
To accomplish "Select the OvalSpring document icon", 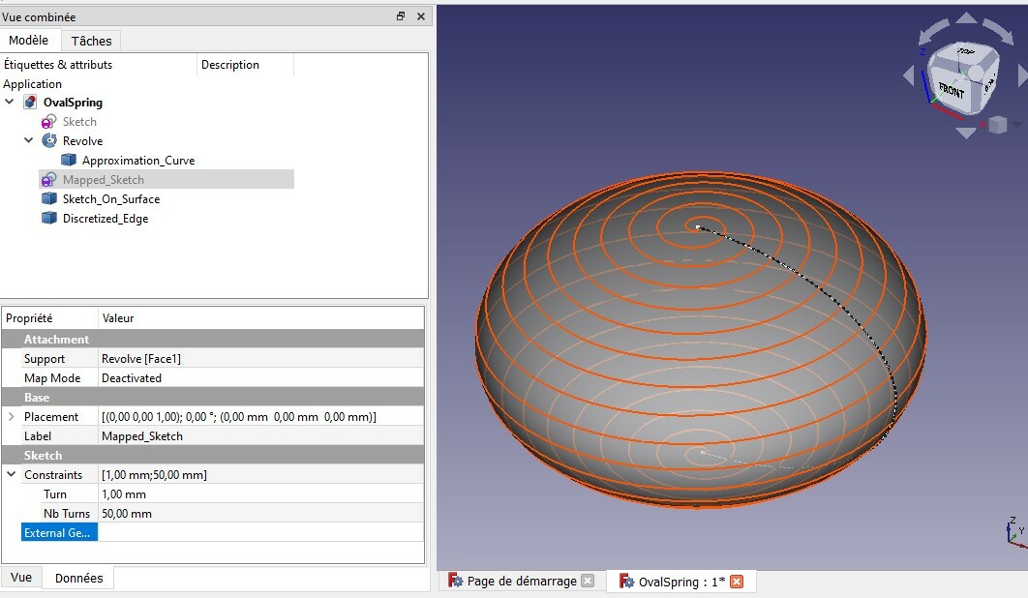I will [28, 101].
